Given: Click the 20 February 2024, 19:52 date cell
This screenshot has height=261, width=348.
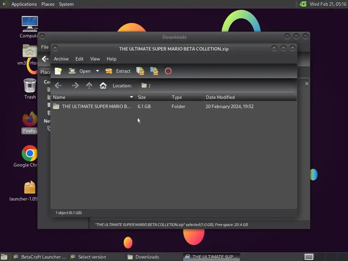Looking at the screenshot, I should (229, 106).
